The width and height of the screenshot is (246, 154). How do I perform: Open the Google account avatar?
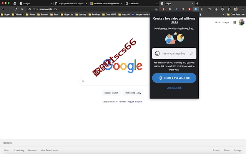pos(242,22)
